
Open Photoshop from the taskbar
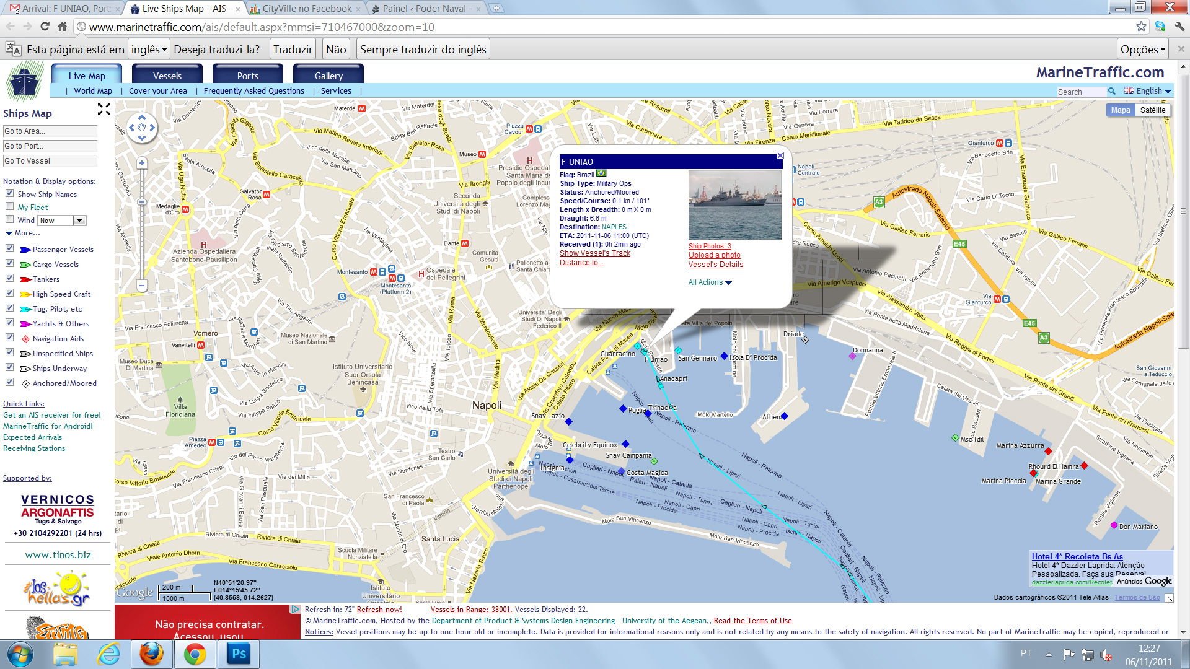(x=239, y=654)
